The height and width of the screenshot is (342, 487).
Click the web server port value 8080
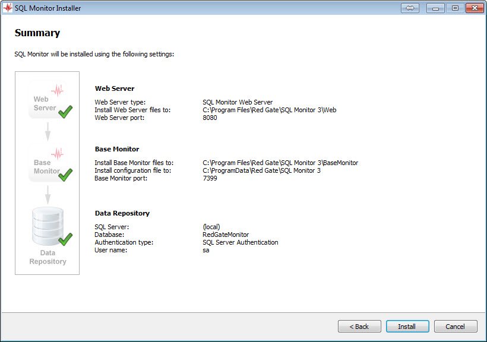(210, 118)
